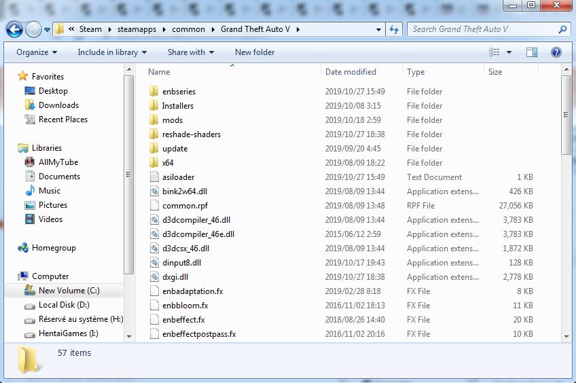Select Homegroup in navigation pane
The width and height of the screenshot is (576, 383).
click(x=54, y=248)
